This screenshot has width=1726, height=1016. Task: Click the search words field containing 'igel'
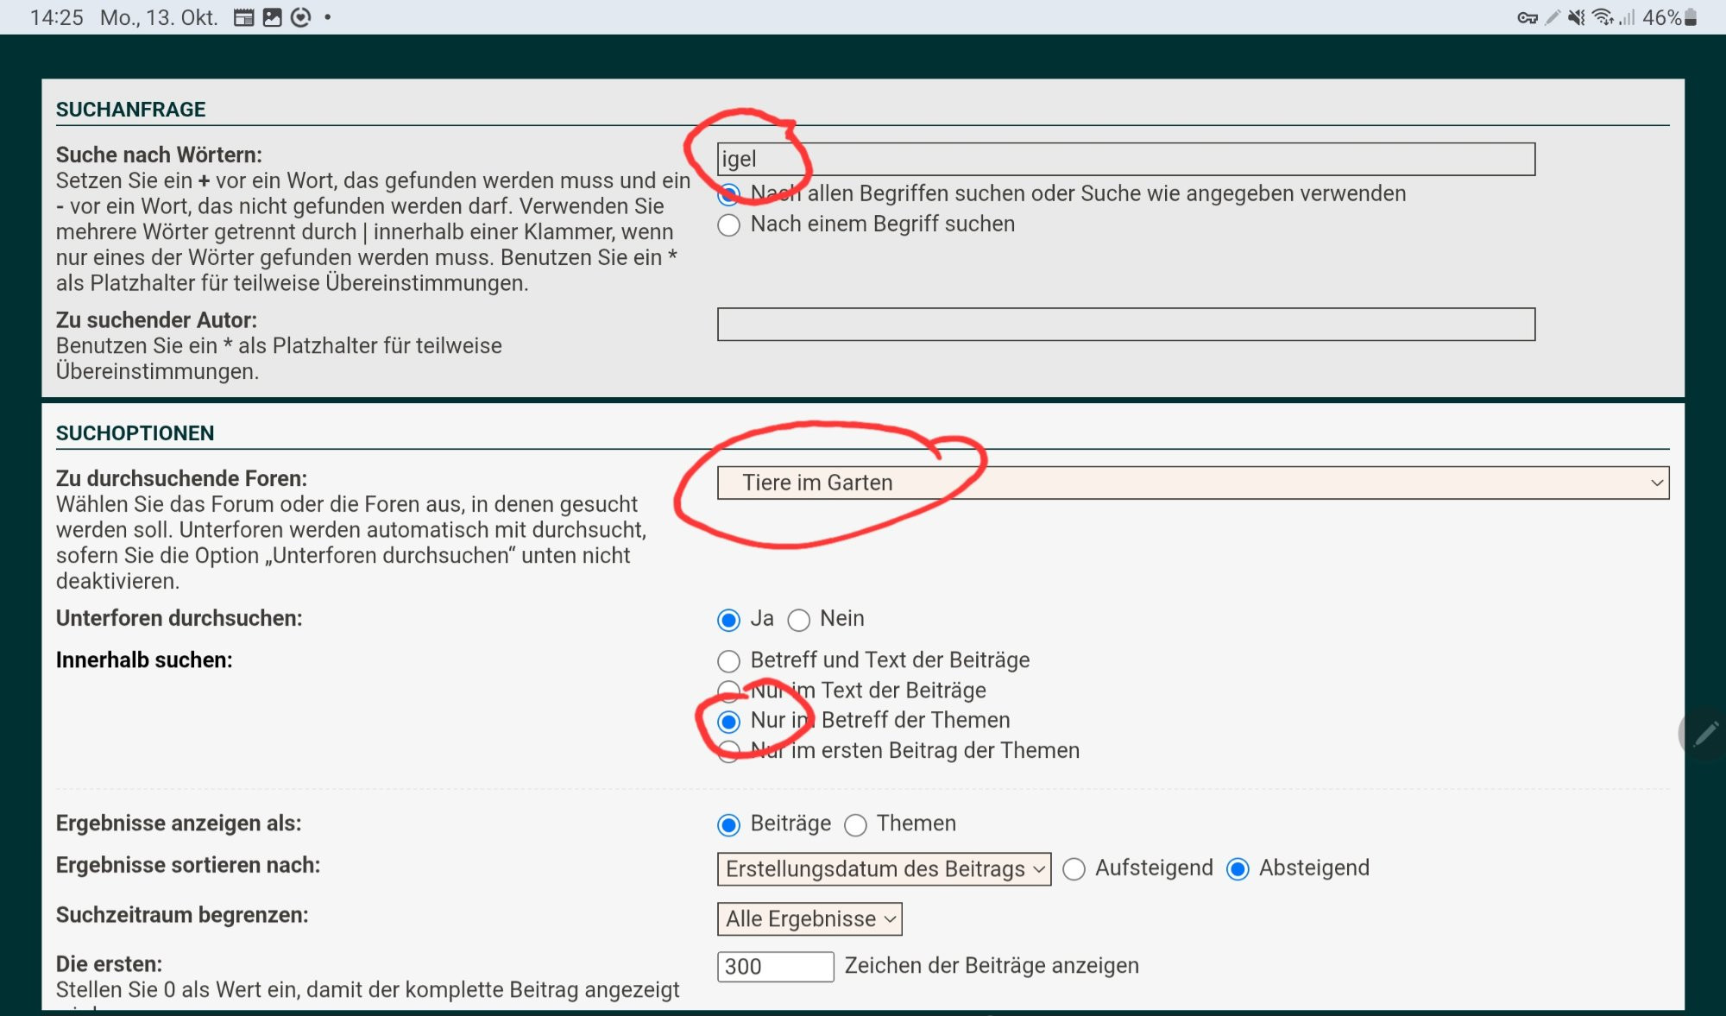1125,160
